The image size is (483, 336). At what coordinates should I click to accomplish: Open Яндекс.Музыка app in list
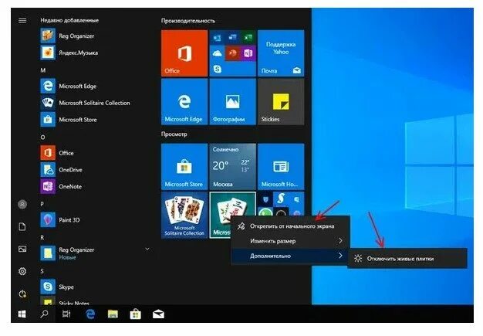pyautogui.click(x=79, y=53)
